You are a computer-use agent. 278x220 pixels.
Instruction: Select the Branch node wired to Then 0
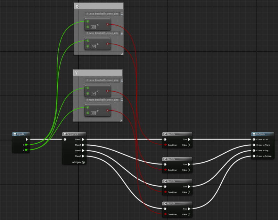[x=177, y=134]
